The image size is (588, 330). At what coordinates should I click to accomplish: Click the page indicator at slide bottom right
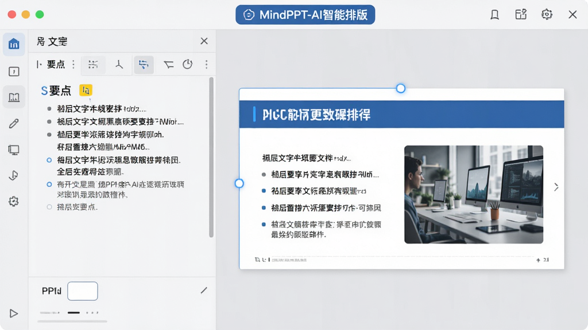tap(543, 260)
